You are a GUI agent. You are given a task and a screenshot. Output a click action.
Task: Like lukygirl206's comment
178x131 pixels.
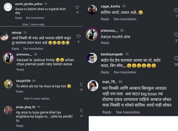click(x=81, y=84)
